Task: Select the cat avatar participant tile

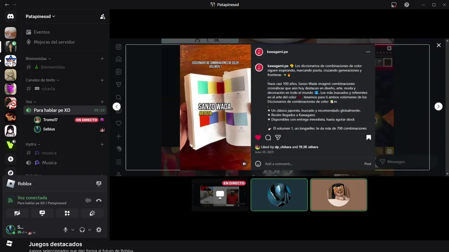Action: [339, 195]
